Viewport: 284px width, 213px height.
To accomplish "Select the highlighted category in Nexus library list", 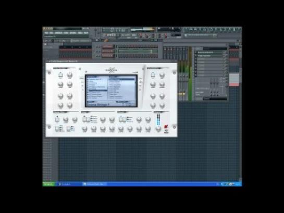I will tap(97, 90).
